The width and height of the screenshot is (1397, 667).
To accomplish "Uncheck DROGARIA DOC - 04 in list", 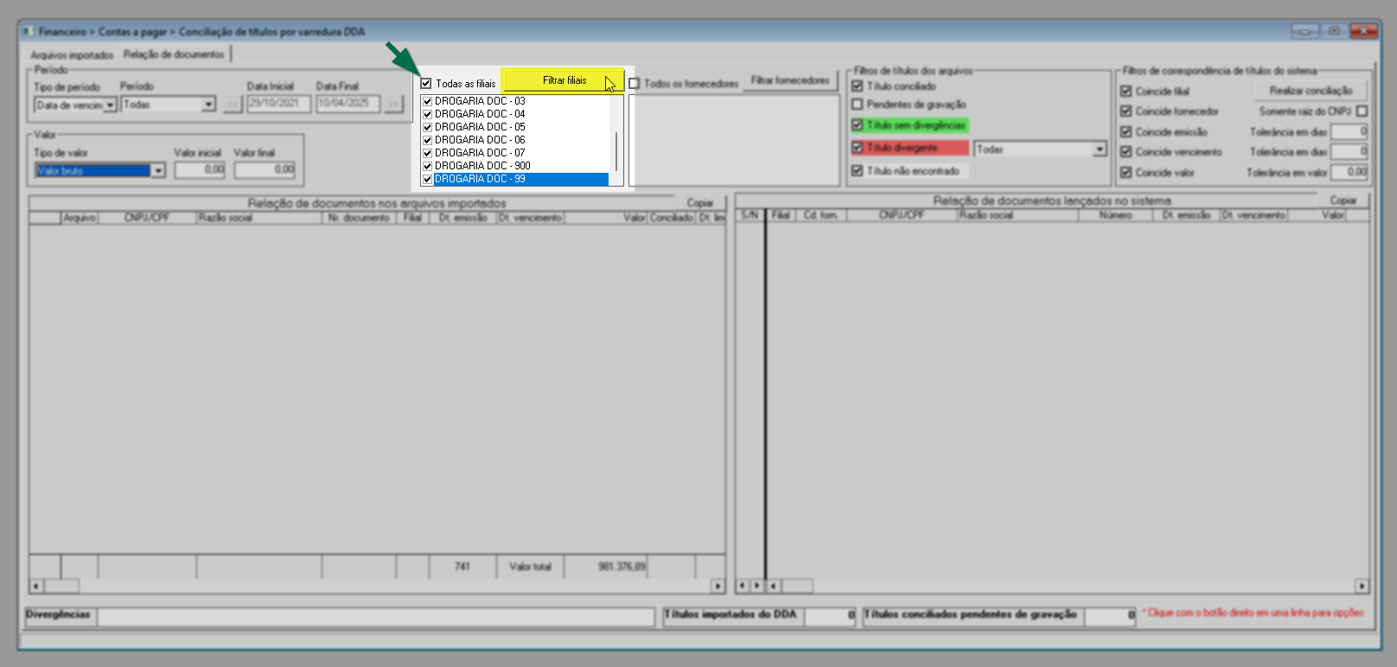I will pyautogui.click(x=427, y=114).
